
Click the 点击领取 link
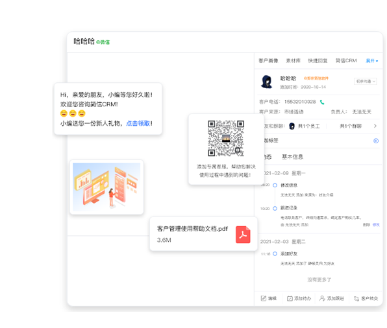click(x=138, y=123)
